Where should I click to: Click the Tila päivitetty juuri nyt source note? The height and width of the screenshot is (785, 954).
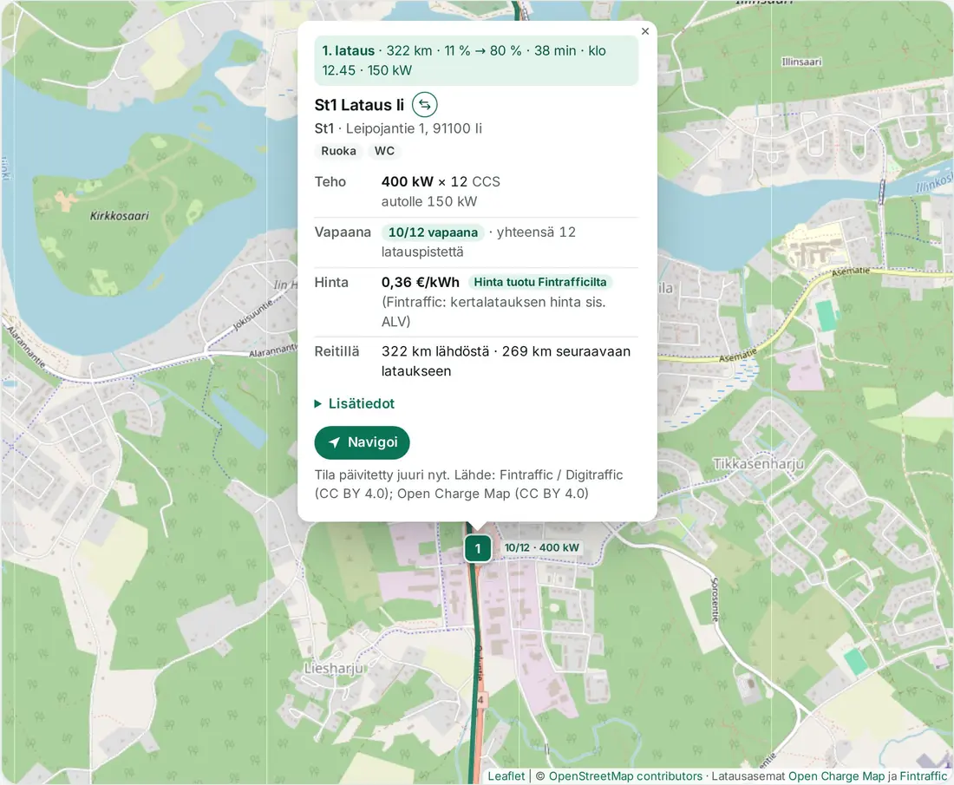(468, 484)
